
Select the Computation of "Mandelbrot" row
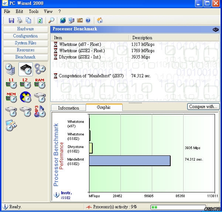click(135, 76)
